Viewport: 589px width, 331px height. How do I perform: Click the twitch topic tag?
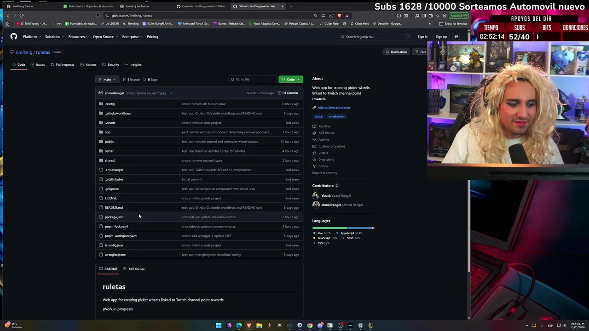[x=318, y=116]
